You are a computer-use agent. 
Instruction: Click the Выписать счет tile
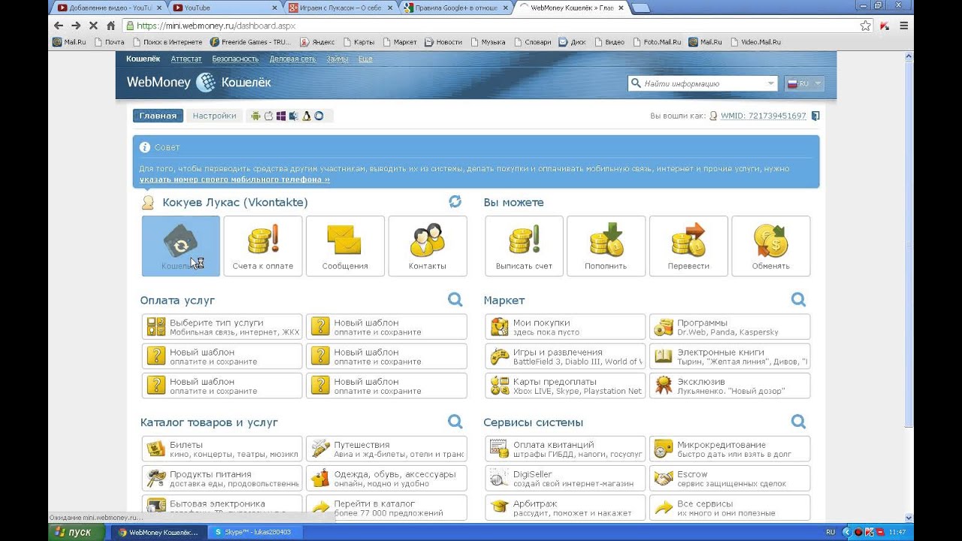[x=524, y=246]
